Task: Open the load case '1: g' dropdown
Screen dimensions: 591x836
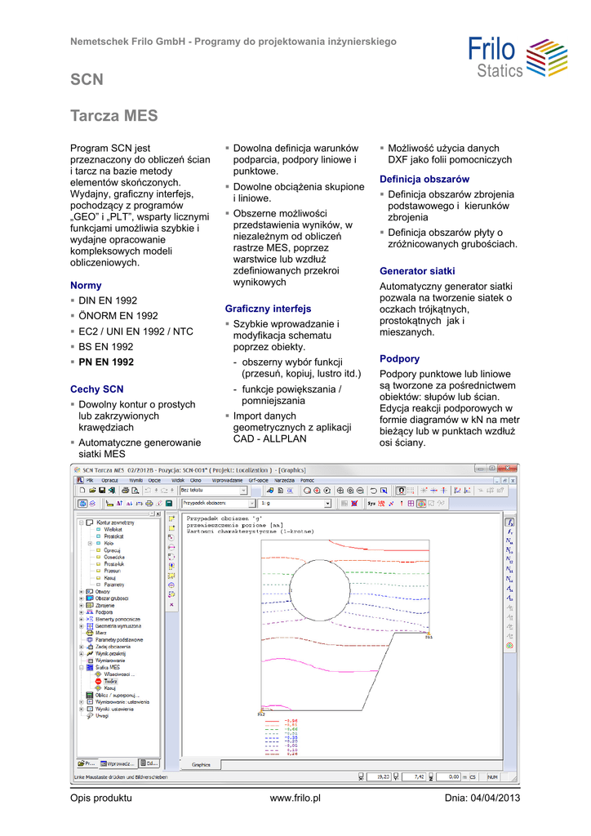Action: [x=327, y=504]
